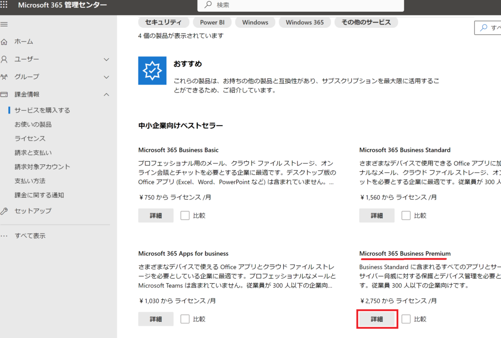Click the search magnifier in top bar
Viewport: 501px width, 338px height.
(208, 4)
